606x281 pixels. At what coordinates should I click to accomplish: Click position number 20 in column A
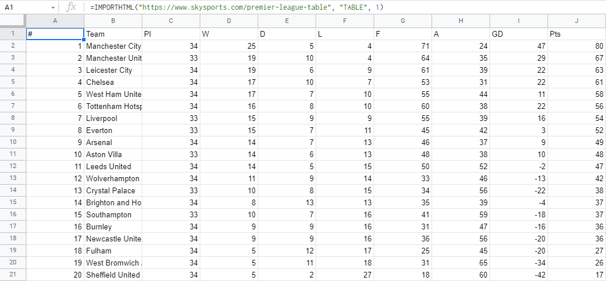pyautogui.click(x=55, y=275)
